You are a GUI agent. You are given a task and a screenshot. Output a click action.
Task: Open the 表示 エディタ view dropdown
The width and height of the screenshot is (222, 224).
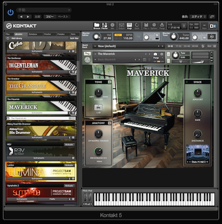[x=198, y=16]
